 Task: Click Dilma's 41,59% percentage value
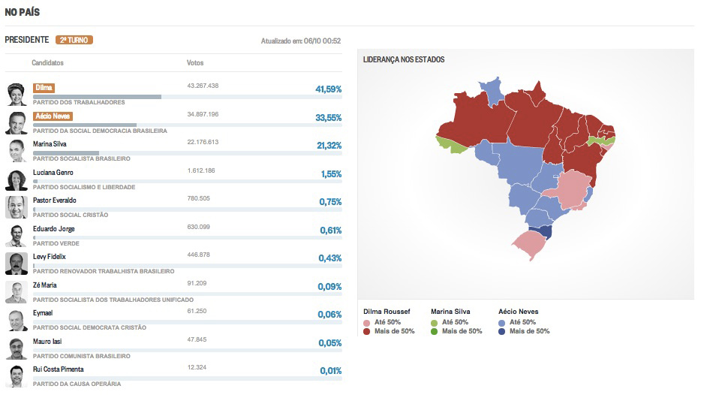[328, 89]
